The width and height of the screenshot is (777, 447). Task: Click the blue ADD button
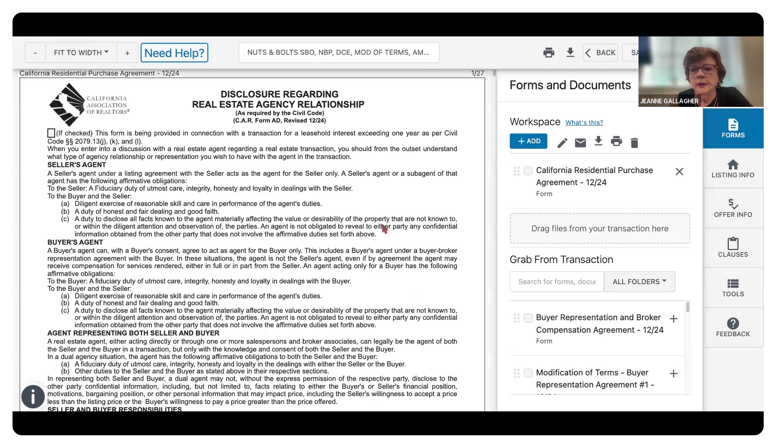point(528,141)
